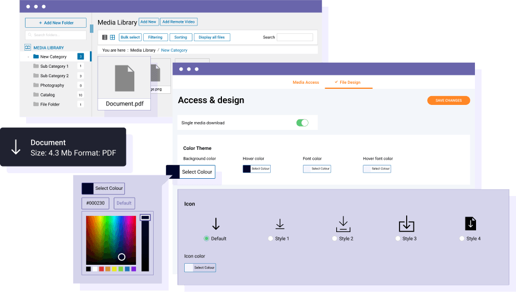This screenshot has width=516, height=292.
Task: Switch to the Media Access tab
Action: point(306,82)
